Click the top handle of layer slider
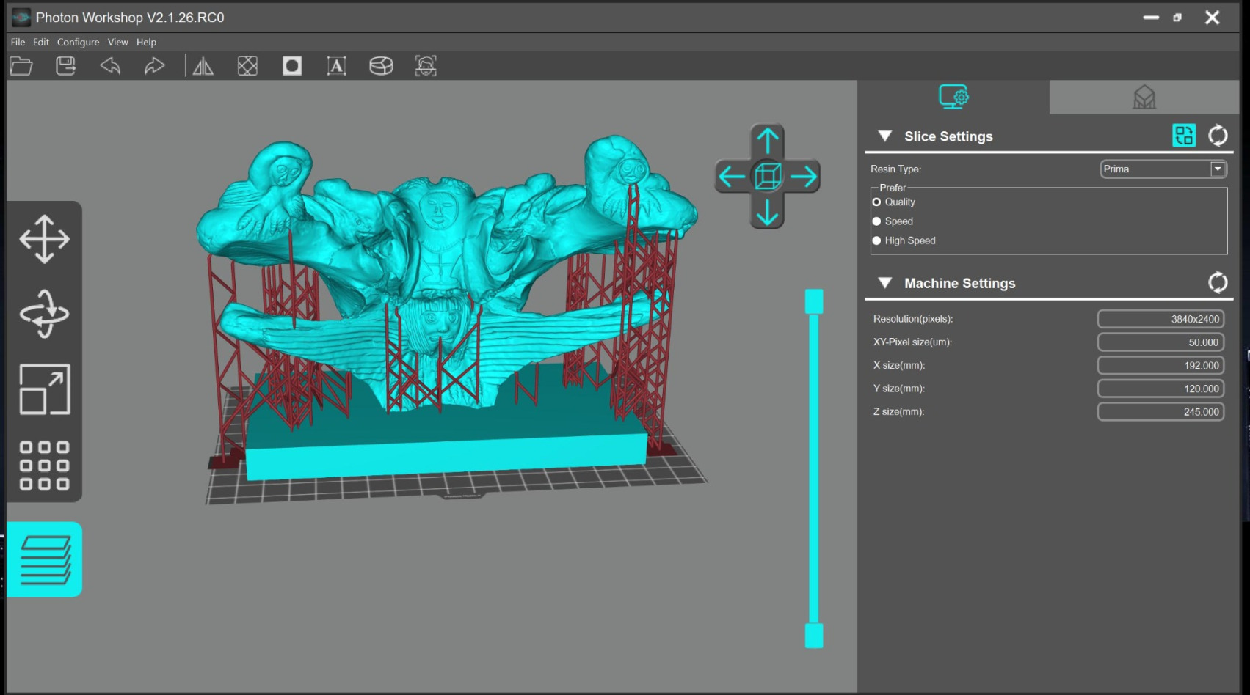Viewport: 1250px width, 695px height. click(814, 301)
